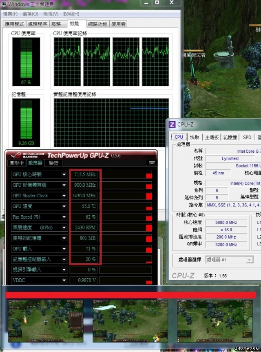
Task: Open the 選項(O) menu in Task Manager
Action: (x=30, y=14)
